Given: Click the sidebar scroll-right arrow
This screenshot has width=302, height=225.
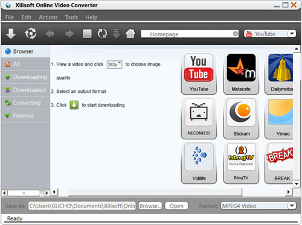Looking at the screenshot, I should click(47, 193).
